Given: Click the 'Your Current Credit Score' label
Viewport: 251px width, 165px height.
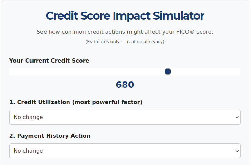Looking at the screenshot, I should point(49,61).
